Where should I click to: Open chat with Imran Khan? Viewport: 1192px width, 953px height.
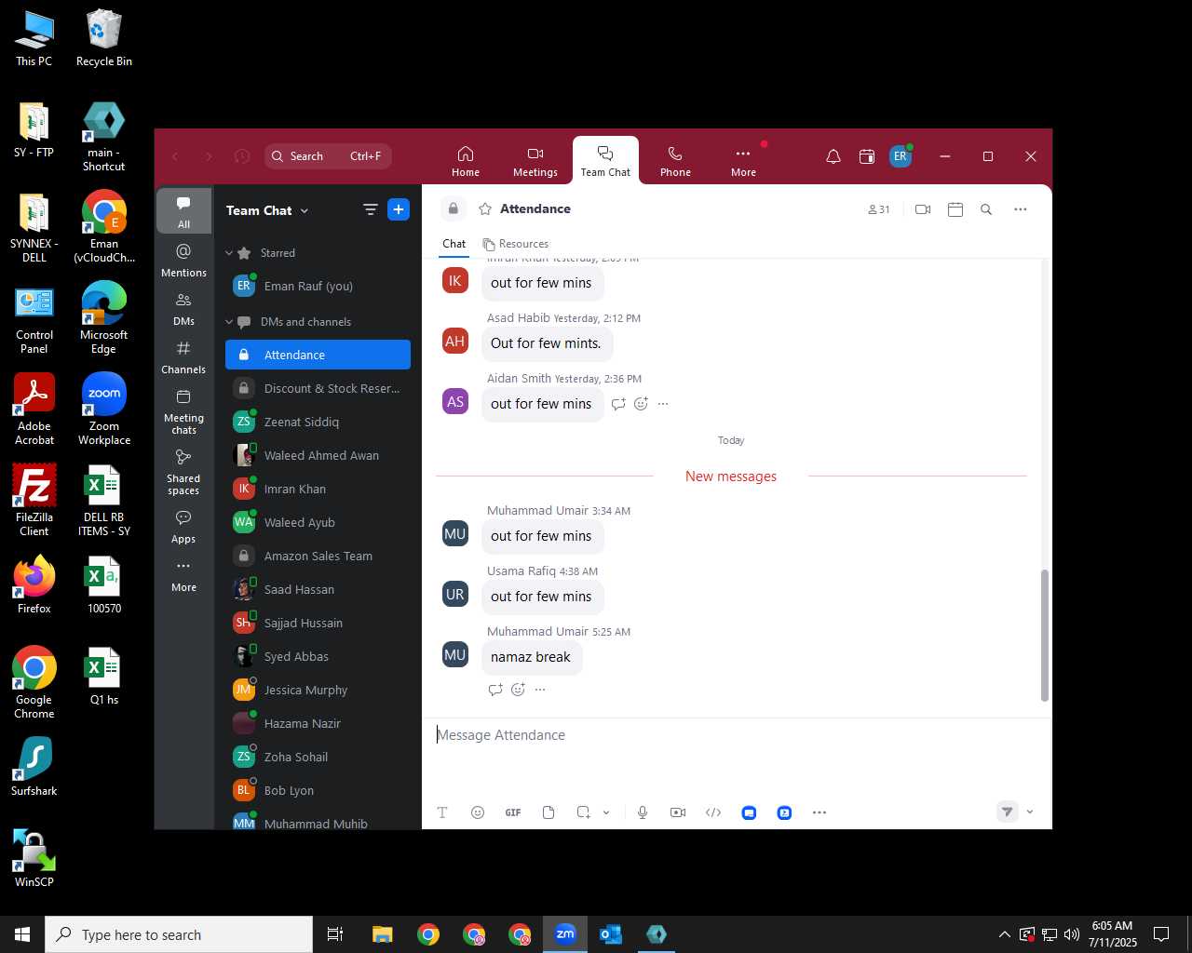318,490
